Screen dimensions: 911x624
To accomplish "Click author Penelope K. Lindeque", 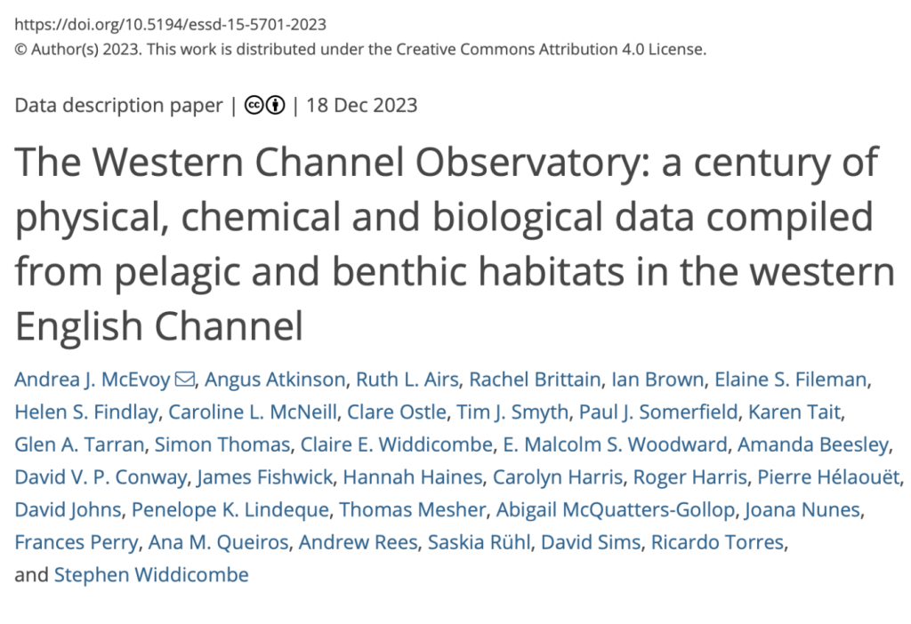I will 230,509.
